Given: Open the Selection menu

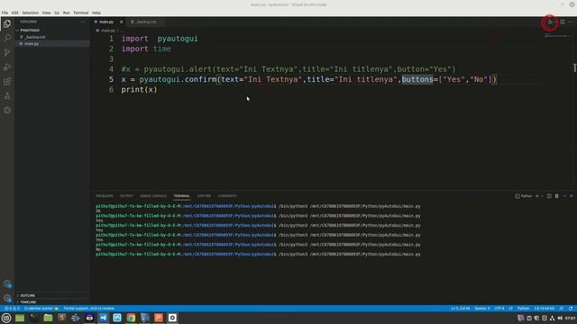Looking at the screenshot, I should coord(30,13).
